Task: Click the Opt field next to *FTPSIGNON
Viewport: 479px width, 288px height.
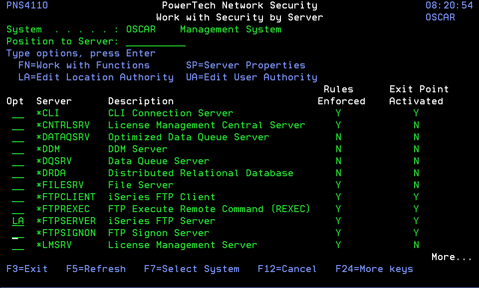Action: (x=18, y=233)
